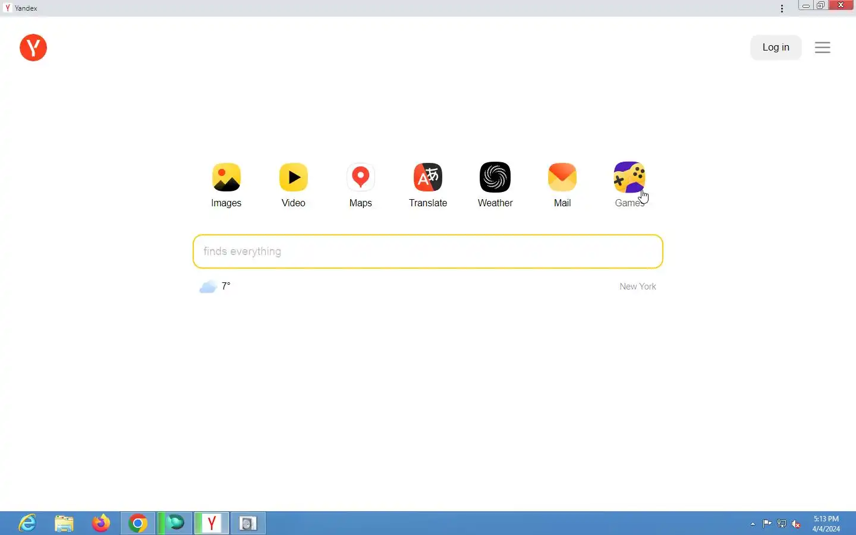Click the New York location link
856x535 pixels.
click(638, 287)
